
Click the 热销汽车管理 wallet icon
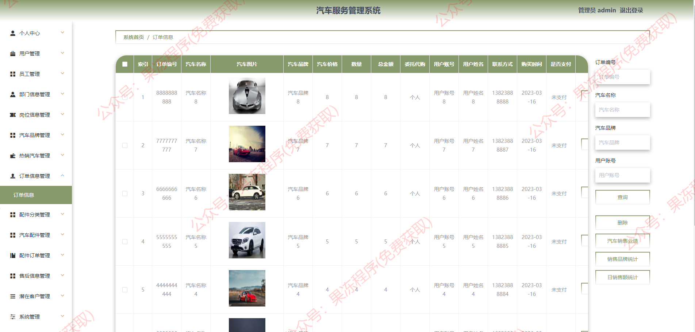(13, 156)
